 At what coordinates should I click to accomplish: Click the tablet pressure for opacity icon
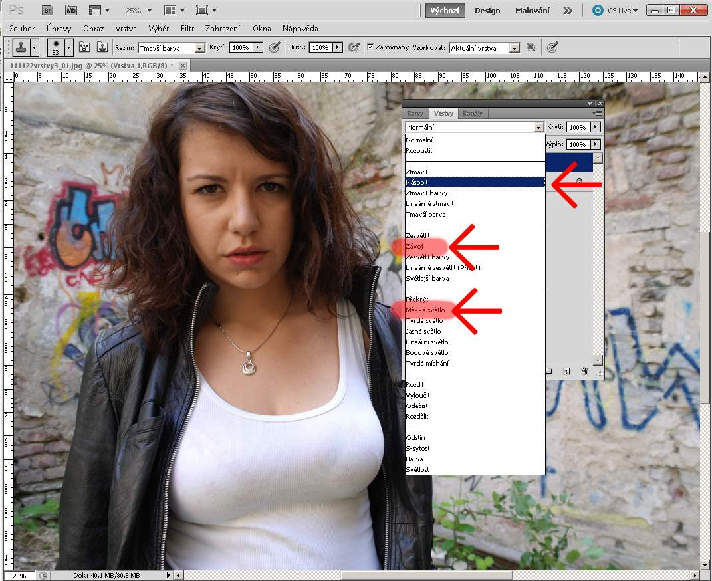274,47
